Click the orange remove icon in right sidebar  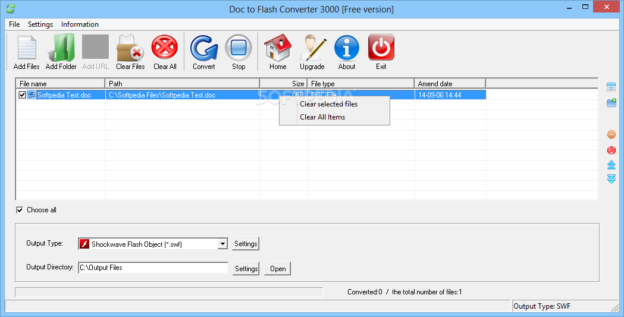click(x=612, y=134)
